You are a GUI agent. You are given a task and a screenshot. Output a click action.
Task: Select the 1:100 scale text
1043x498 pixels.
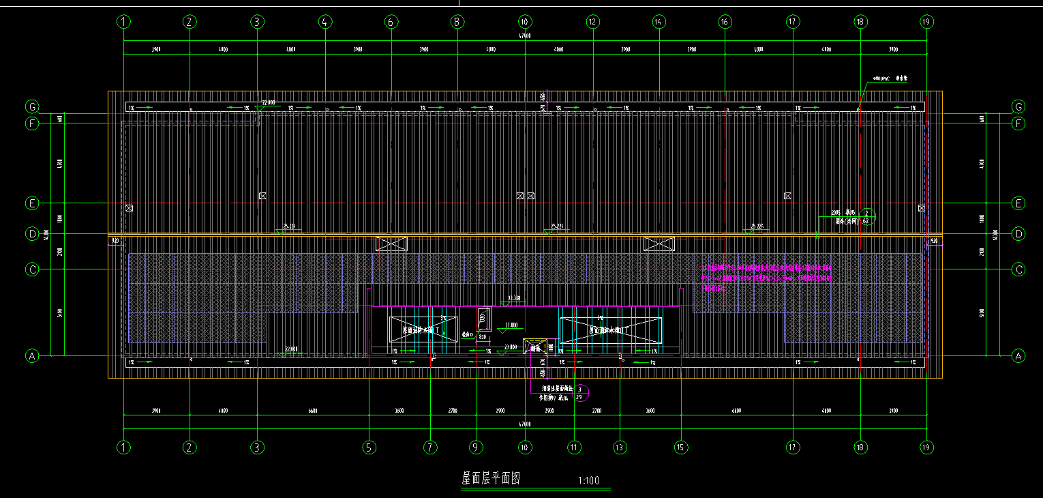[588, 481]
